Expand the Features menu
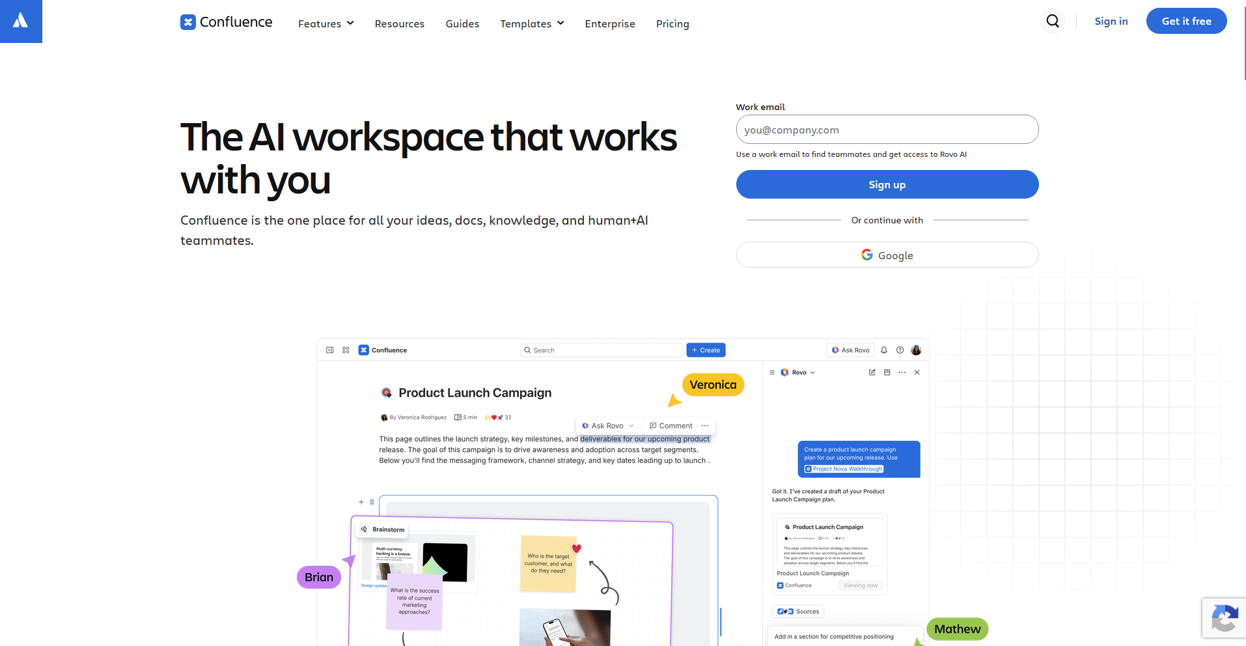Screen dimensions: 1246x646 326,23
